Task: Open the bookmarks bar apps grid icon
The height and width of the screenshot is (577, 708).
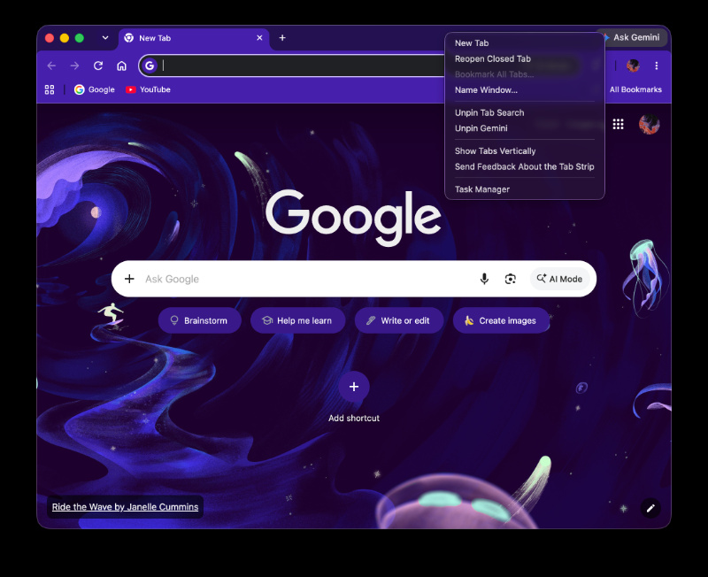Action: point(50,89)
